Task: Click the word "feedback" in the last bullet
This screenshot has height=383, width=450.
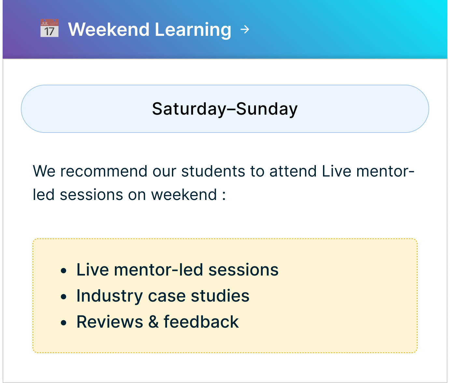Action: (x=201, y=322)
